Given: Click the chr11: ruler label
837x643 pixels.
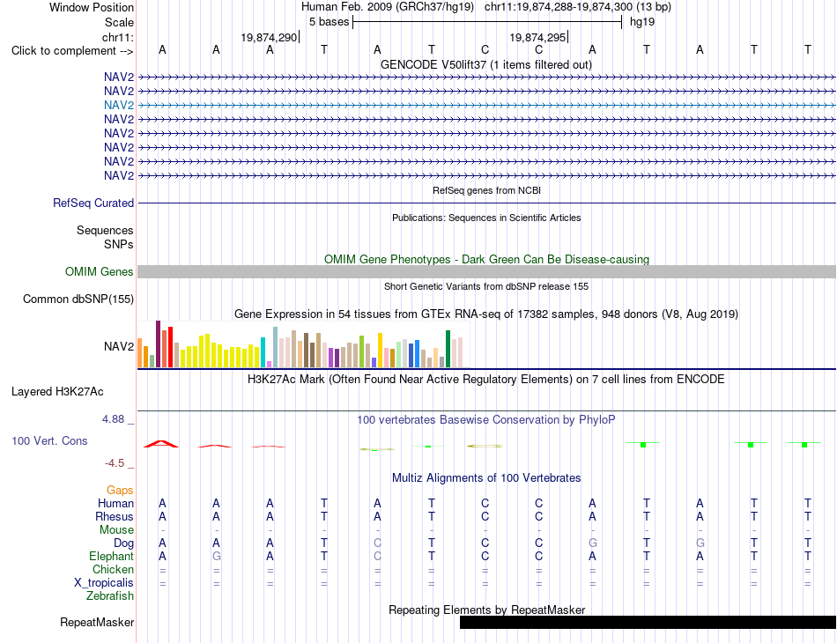Looking at the screenshot, I should tap(117, 37).
